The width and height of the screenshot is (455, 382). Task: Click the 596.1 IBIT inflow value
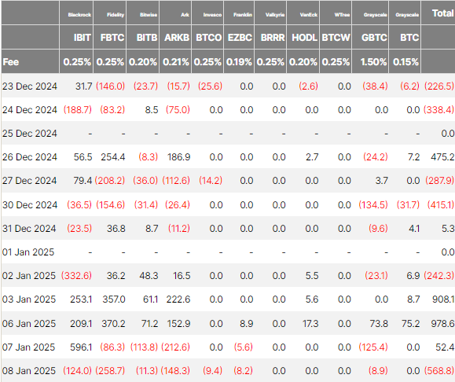click(x=81, y=347)
